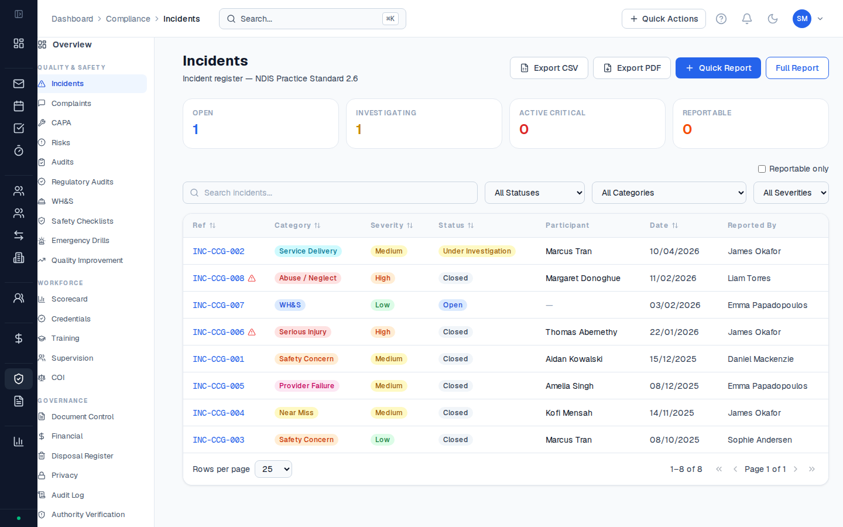
Task: Open incident INC-CCG-002 link
Action: pos(218,251)
